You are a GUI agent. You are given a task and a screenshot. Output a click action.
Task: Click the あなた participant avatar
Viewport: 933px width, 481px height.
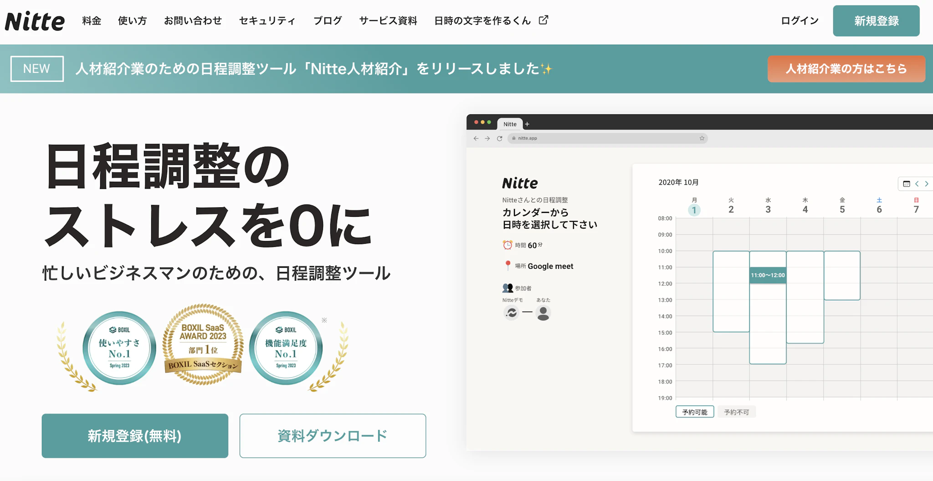(x=543, y=313)
